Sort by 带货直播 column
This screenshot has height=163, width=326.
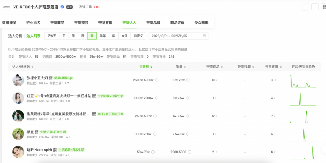[273, 67]
